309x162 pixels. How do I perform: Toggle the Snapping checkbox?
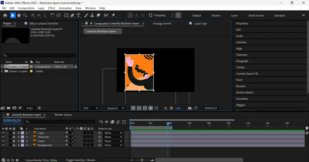coord(150,15)
